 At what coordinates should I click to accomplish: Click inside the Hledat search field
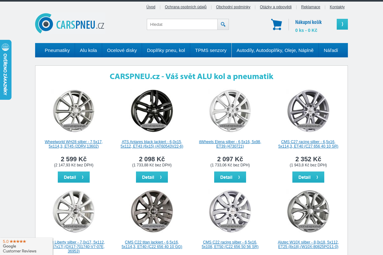182,24
